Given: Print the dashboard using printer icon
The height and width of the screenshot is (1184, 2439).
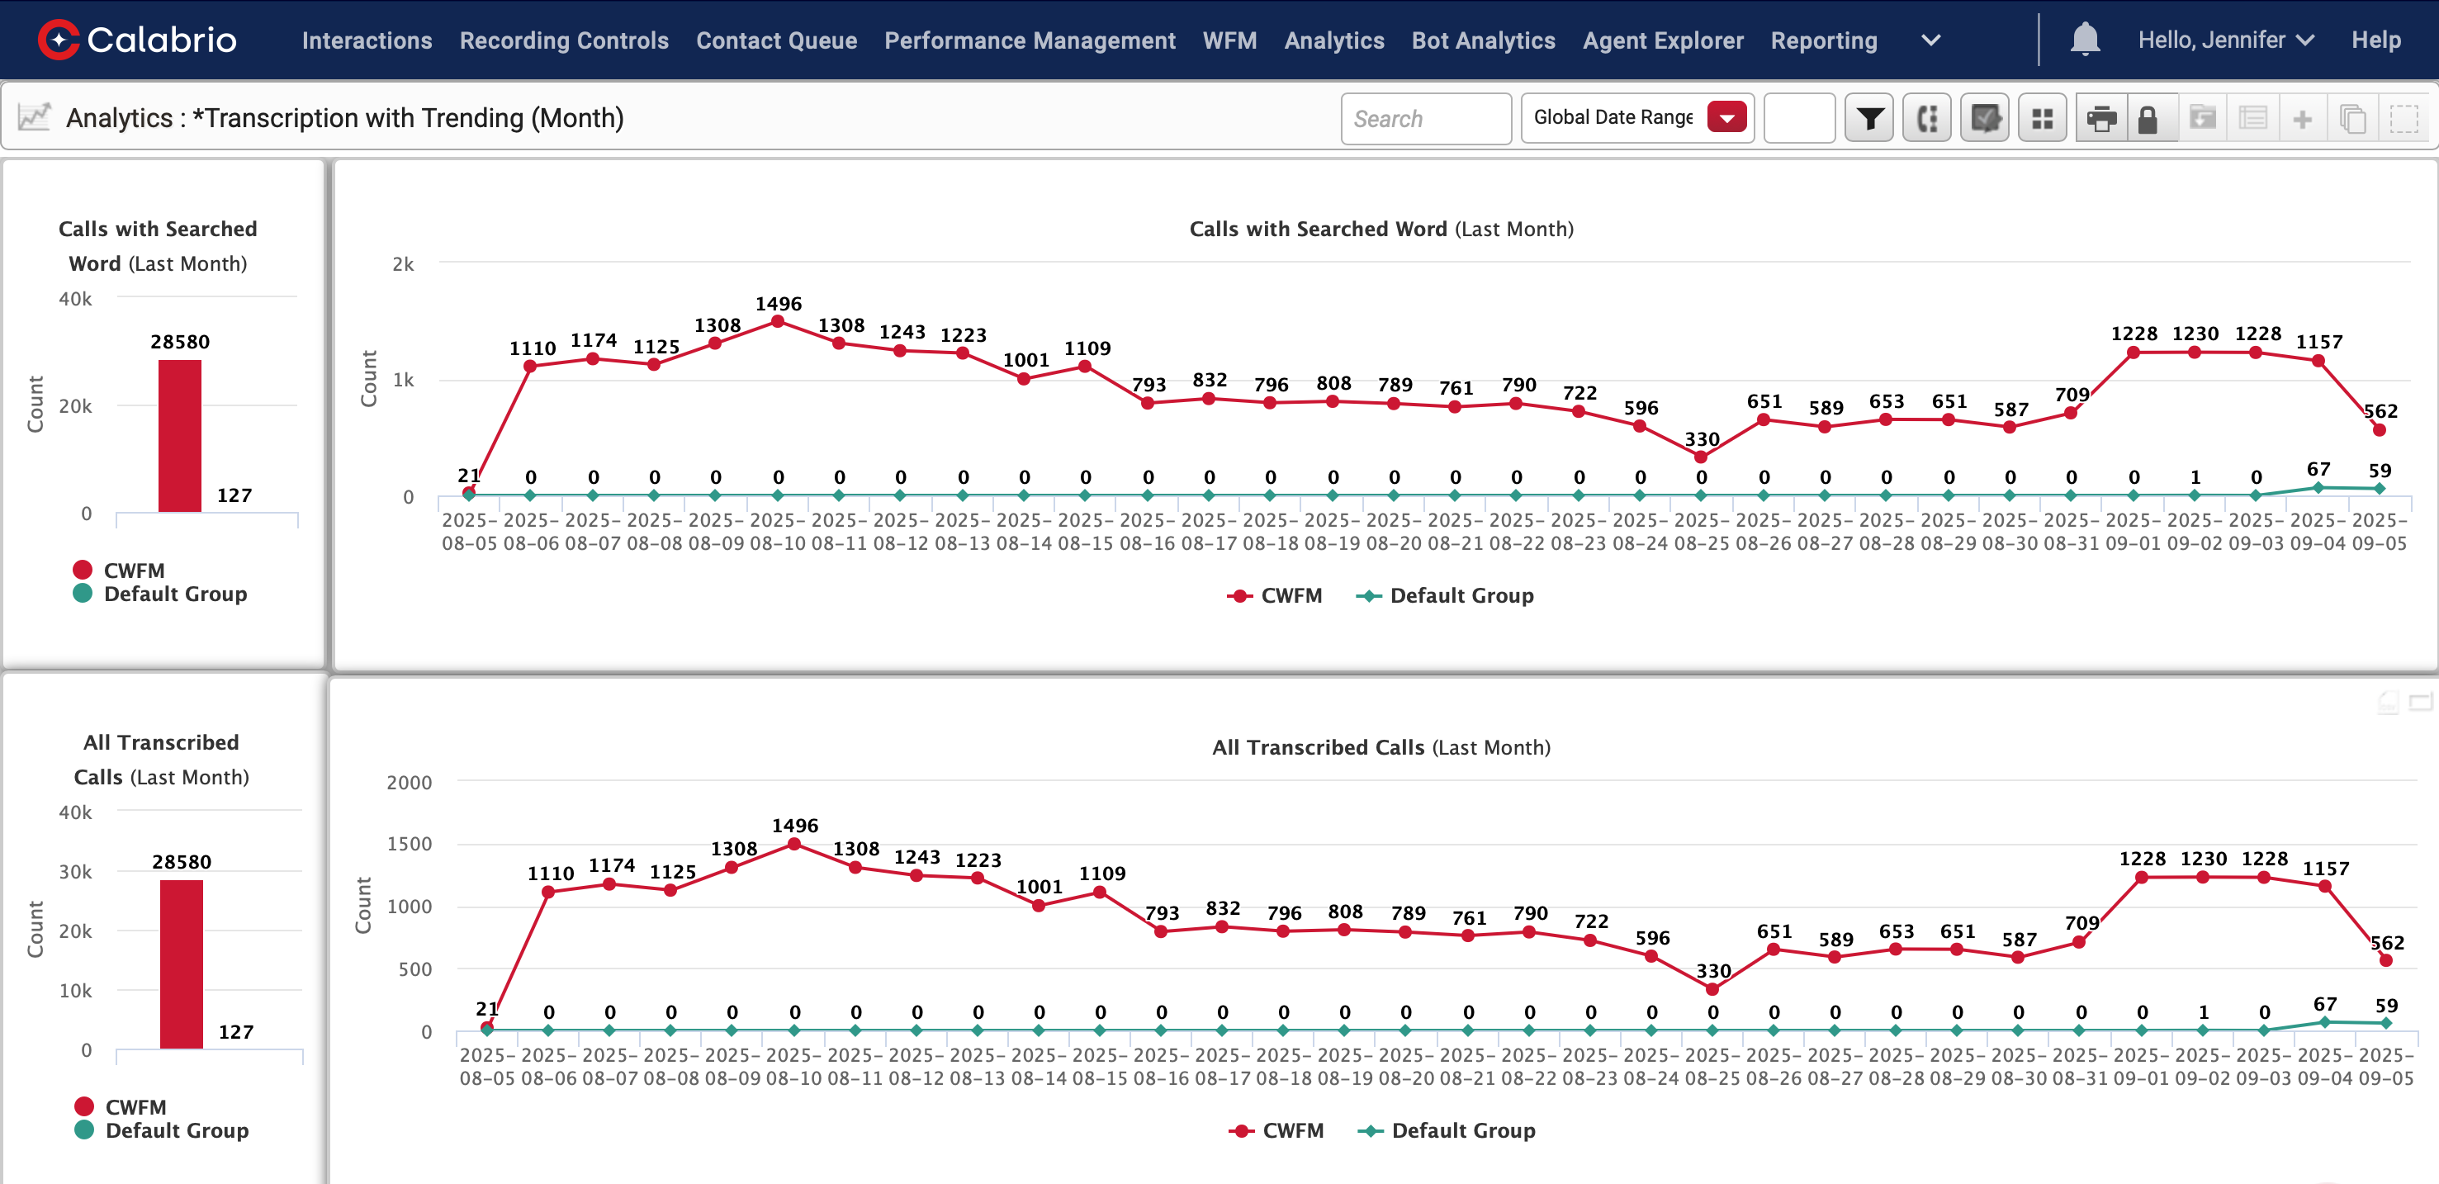Looking at the screenshot, I should coord(2101,118).
